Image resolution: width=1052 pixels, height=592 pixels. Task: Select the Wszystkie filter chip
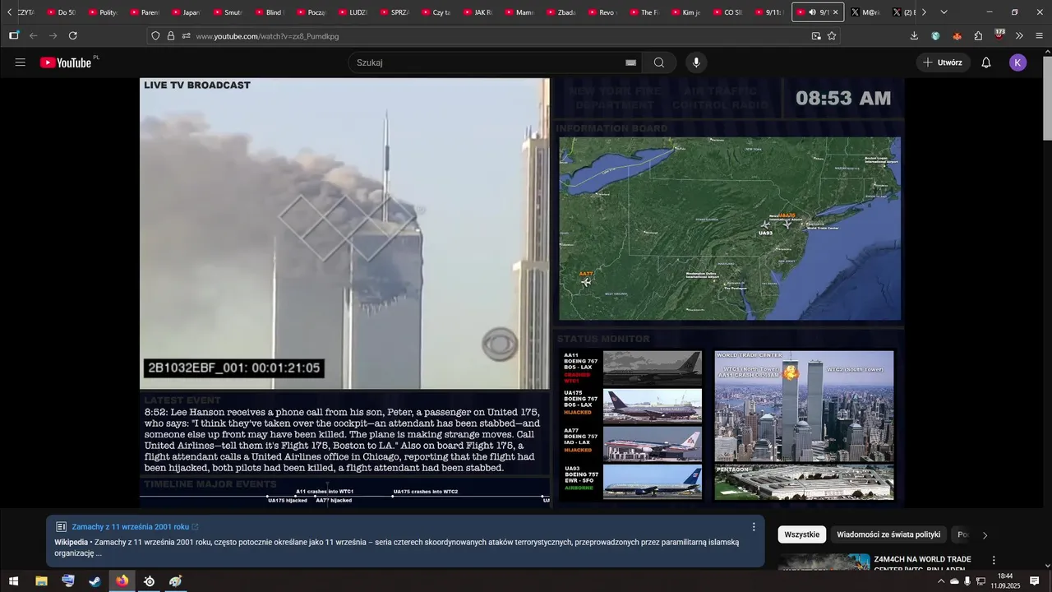pos(801,534)
